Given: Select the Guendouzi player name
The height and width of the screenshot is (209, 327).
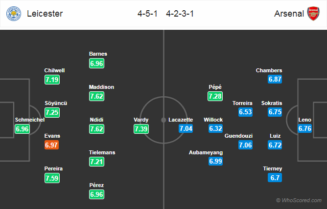Looking at the screenshot, I should tap(238, 136).
